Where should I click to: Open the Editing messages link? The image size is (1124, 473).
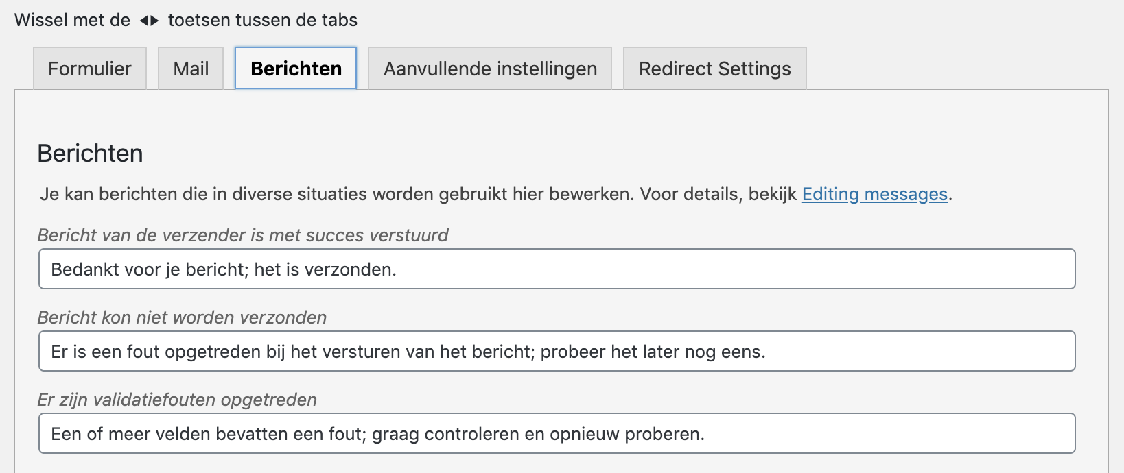pos(874,194)
